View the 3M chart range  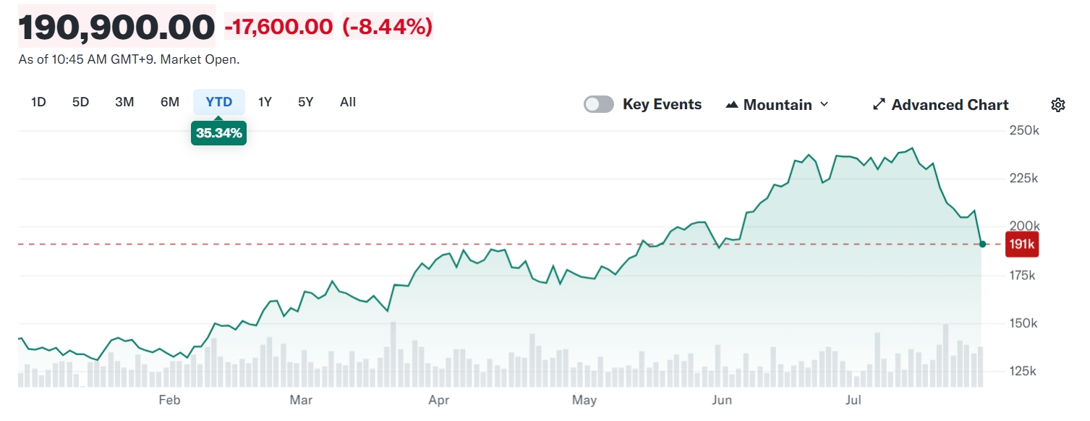point(124,102)
